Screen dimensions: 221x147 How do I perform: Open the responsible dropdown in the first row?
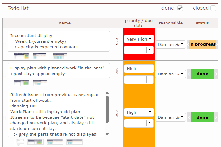[x=182, y=44]
